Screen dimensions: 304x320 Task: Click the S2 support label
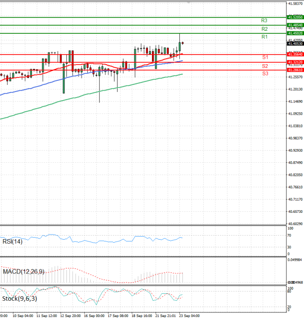[x=265, y=66]
